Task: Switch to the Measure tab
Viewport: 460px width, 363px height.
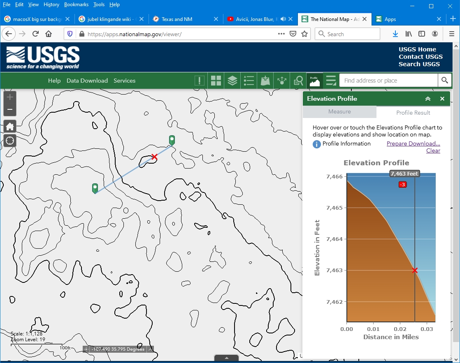Action: (x=339, y=112)
